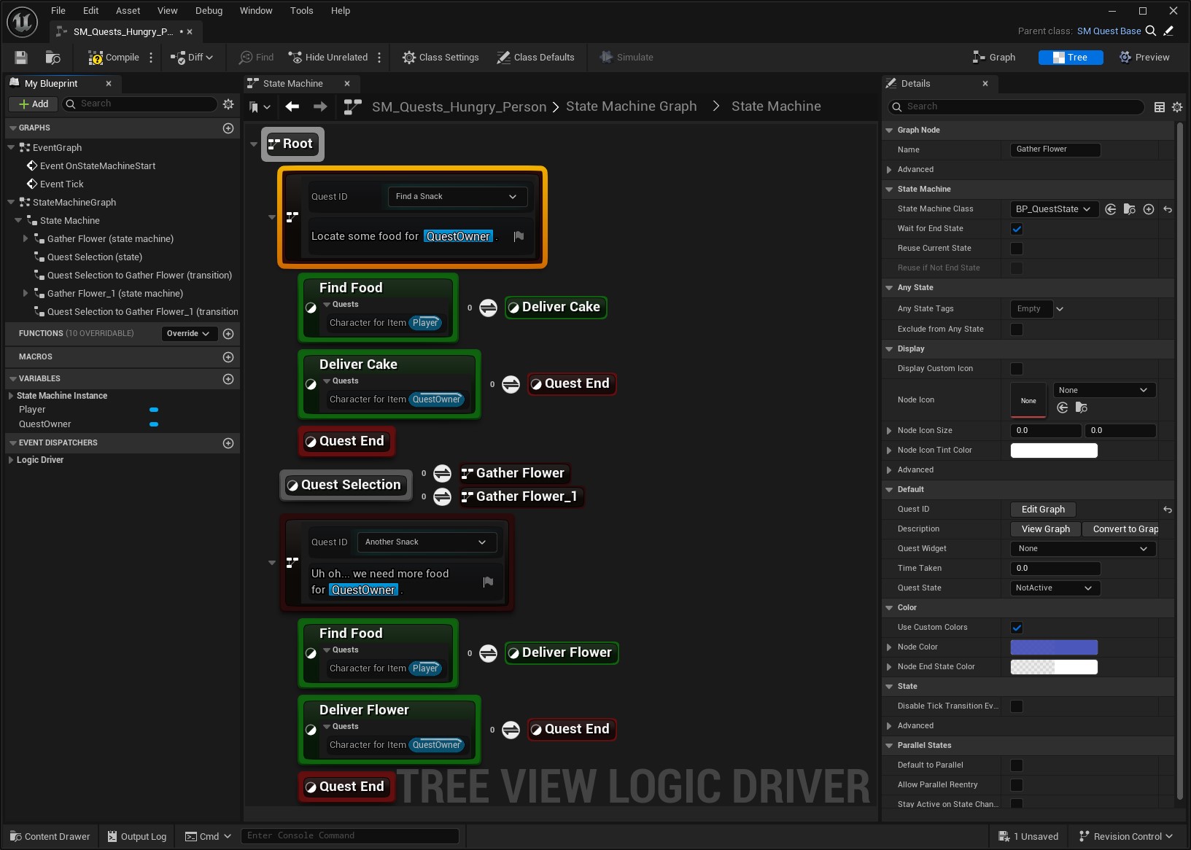This screenshot has height=850, width=1191.
Task: Expand Gather Flower state machine in My Blueprint
Action: click(x=26, y=238)
